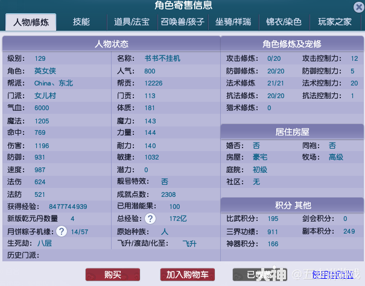Click 命中 value 769
This screenshot has width=365, height=286.
pos(40,132)
